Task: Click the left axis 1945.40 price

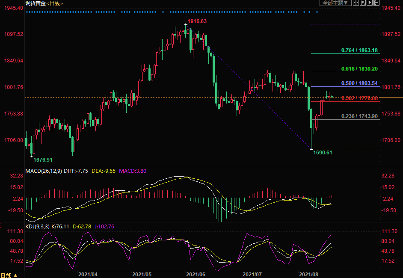Action: pyautogui.click(x=13, y=8)
